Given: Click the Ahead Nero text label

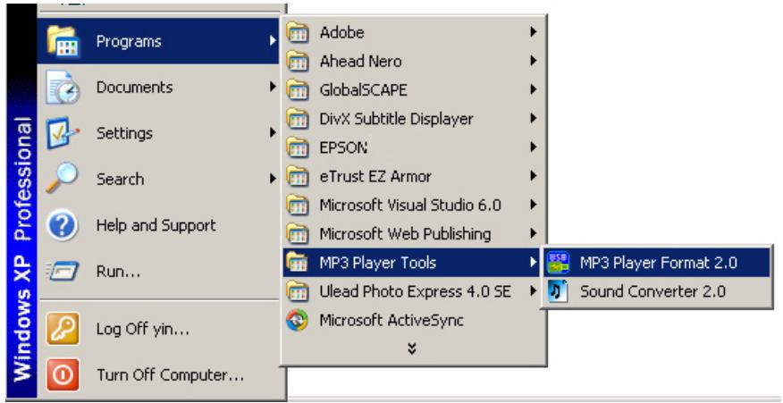Looking at the screenshot, I should [x=360, y=62].
